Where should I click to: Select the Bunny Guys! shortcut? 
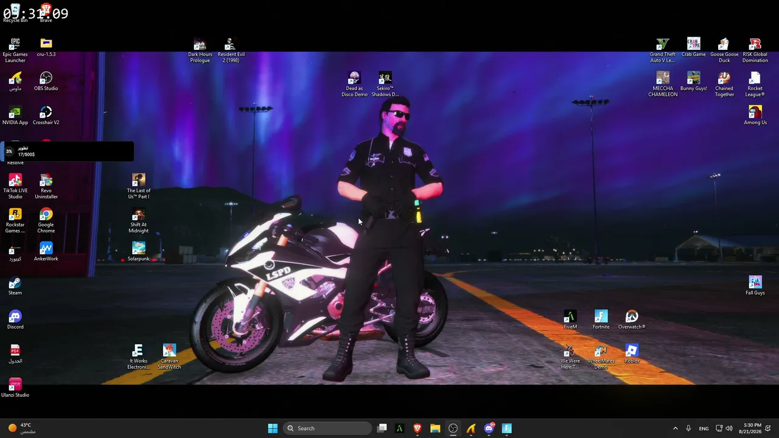[694, 81]
